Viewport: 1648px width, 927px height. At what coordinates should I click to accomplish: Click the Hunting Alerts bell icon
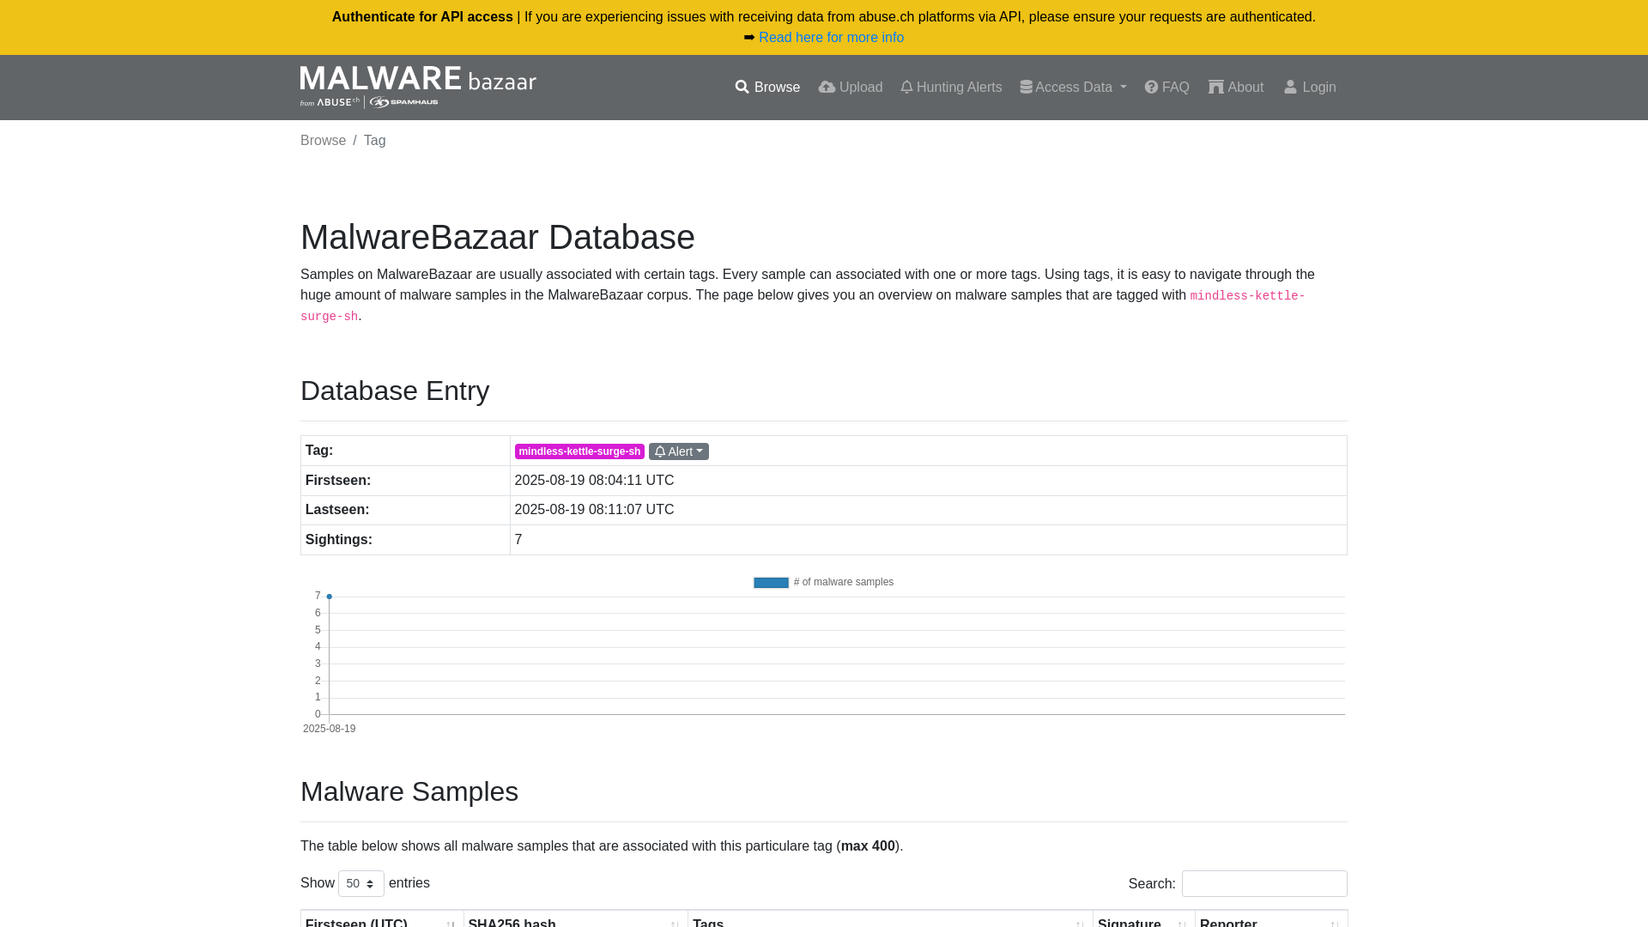click(x=906, y=88)
